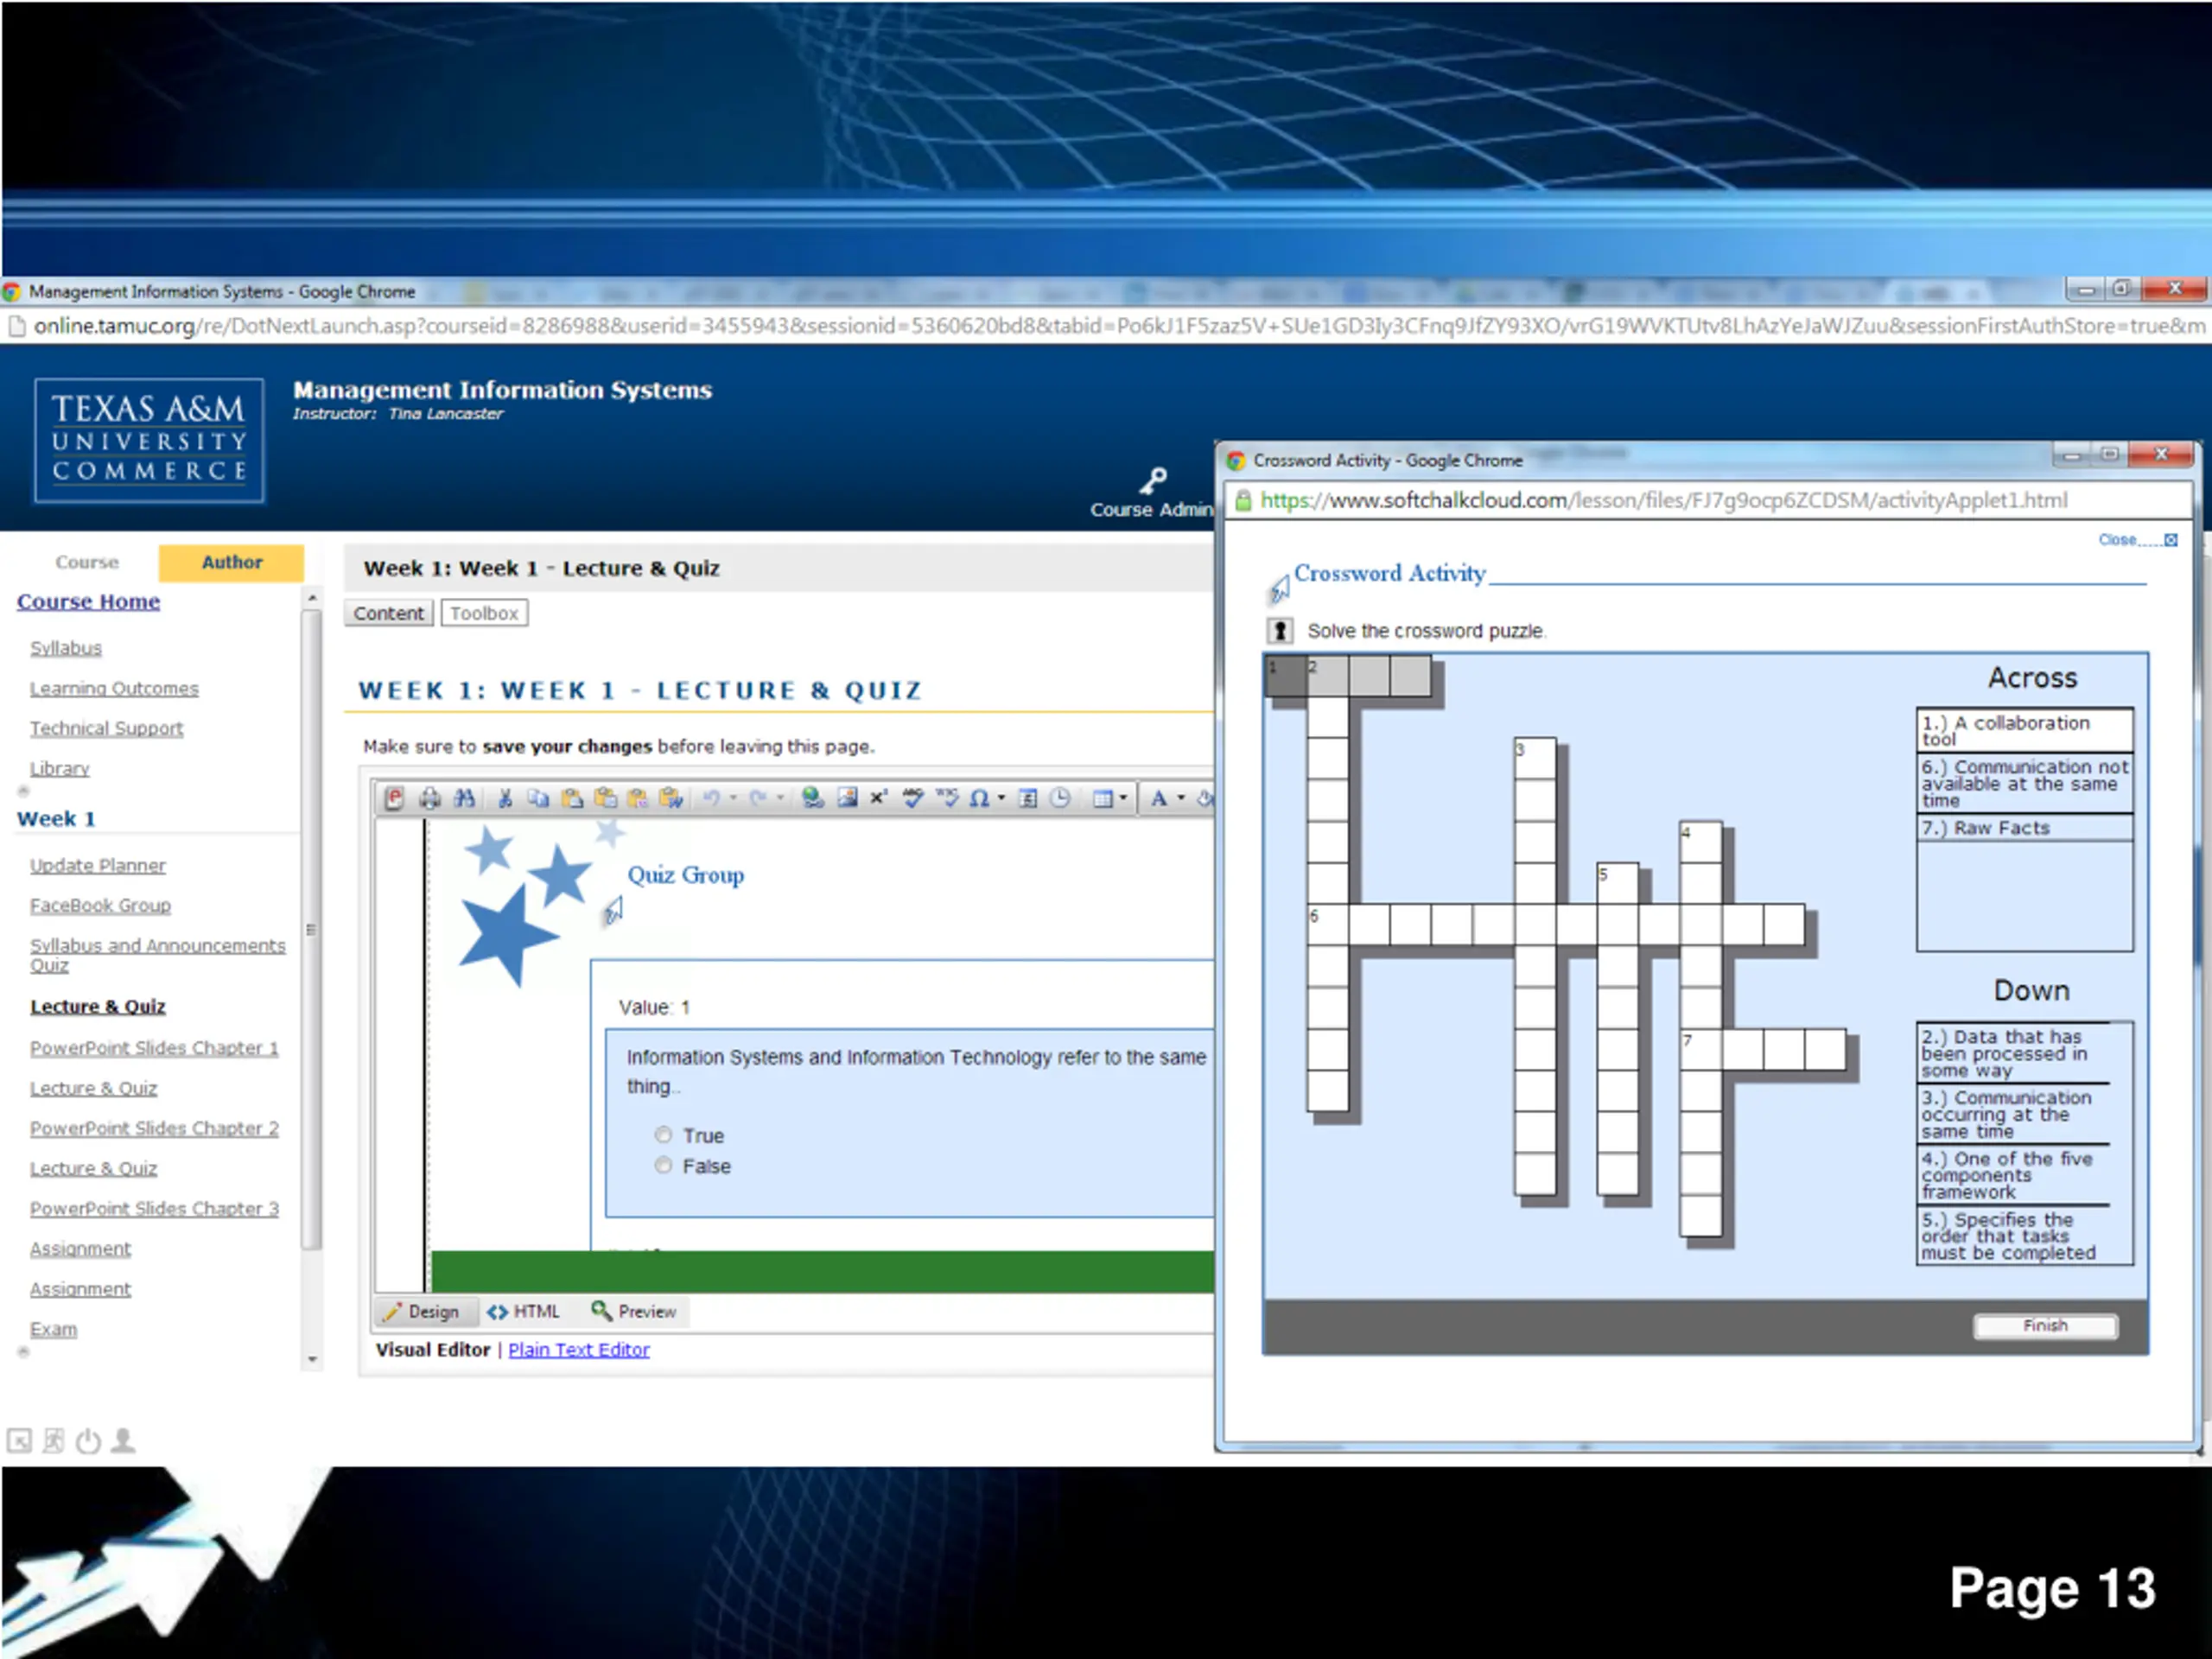Image resolution: width=2212 pixels, height=1659 pixels.
Task: Insert time using the clock icon
Action: (1060, 798)
